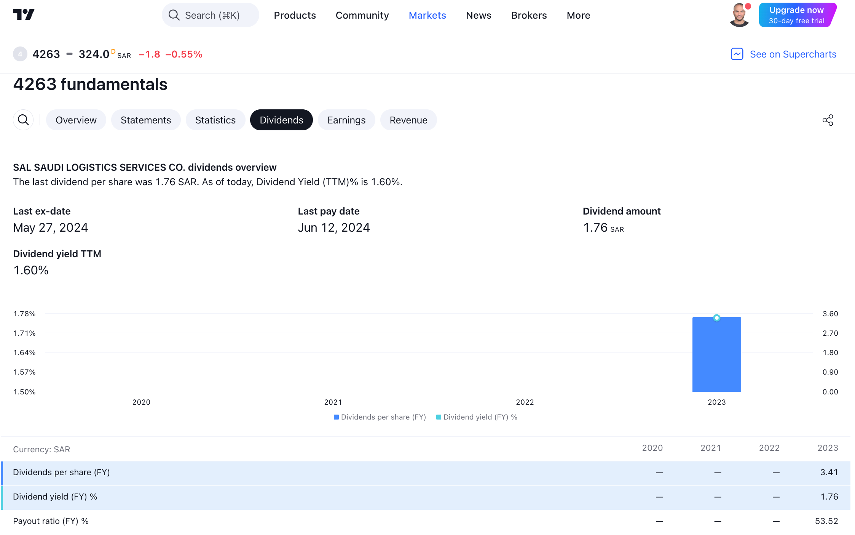Open the Statements tab
The height and width of the screenshot is (535, 855).
coord(145,120)
